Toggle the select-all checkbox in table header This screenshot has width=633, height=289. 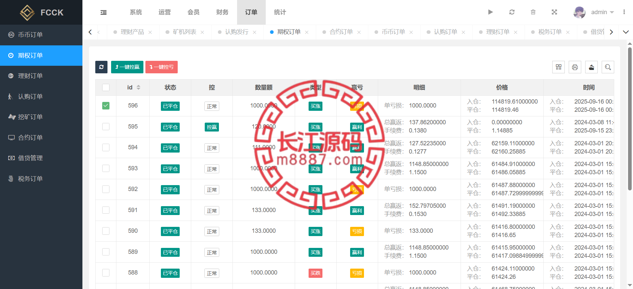click(x=106, y=87)
